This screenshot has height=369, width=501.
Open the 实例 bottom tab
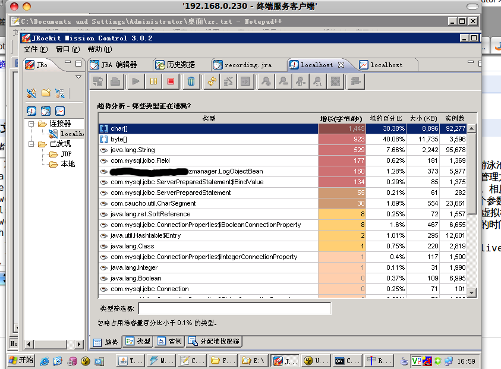[170, 341]
